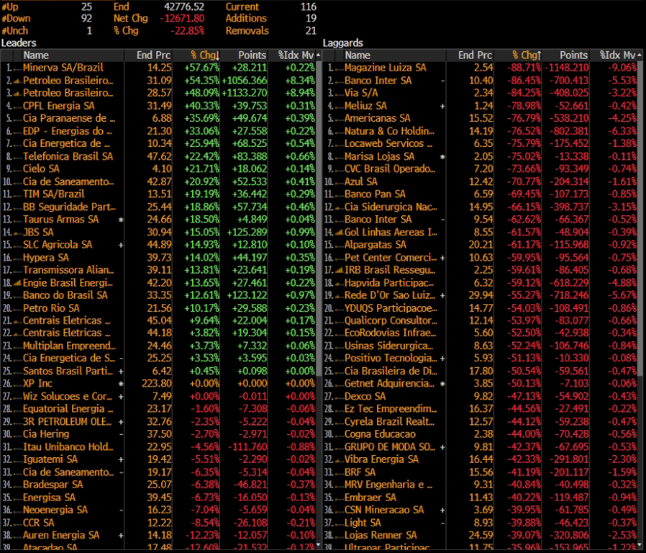Select the Banco Pan SA row
Screen dimensions: 646x553
[x=480, y=194]
